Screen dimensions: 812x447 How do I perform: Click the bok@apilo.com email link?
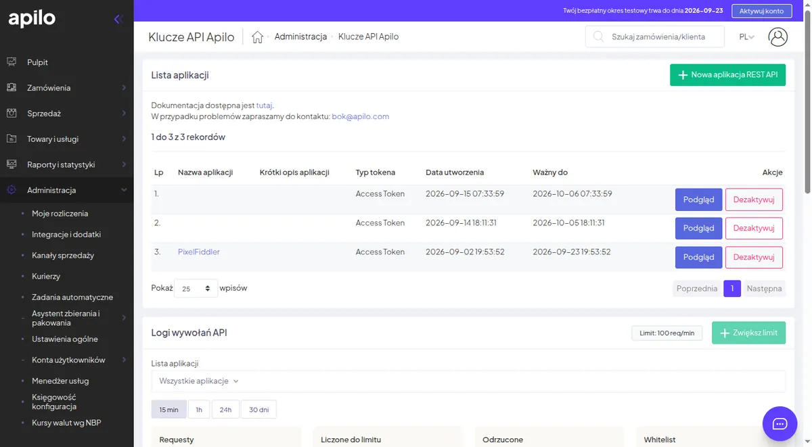click(x=361, y=116)
